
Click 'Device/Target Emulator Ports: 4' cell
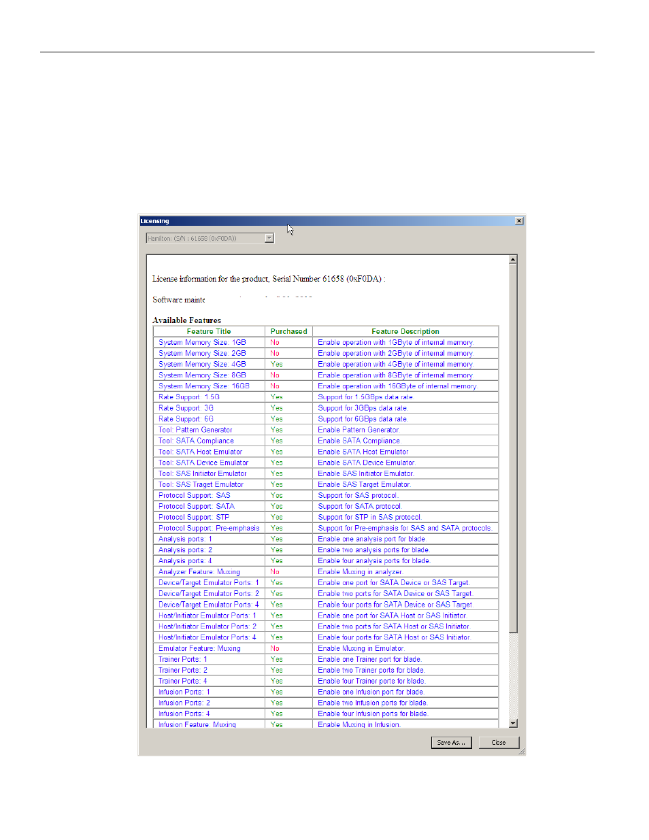pyautogui.click(x=209, y=604)
